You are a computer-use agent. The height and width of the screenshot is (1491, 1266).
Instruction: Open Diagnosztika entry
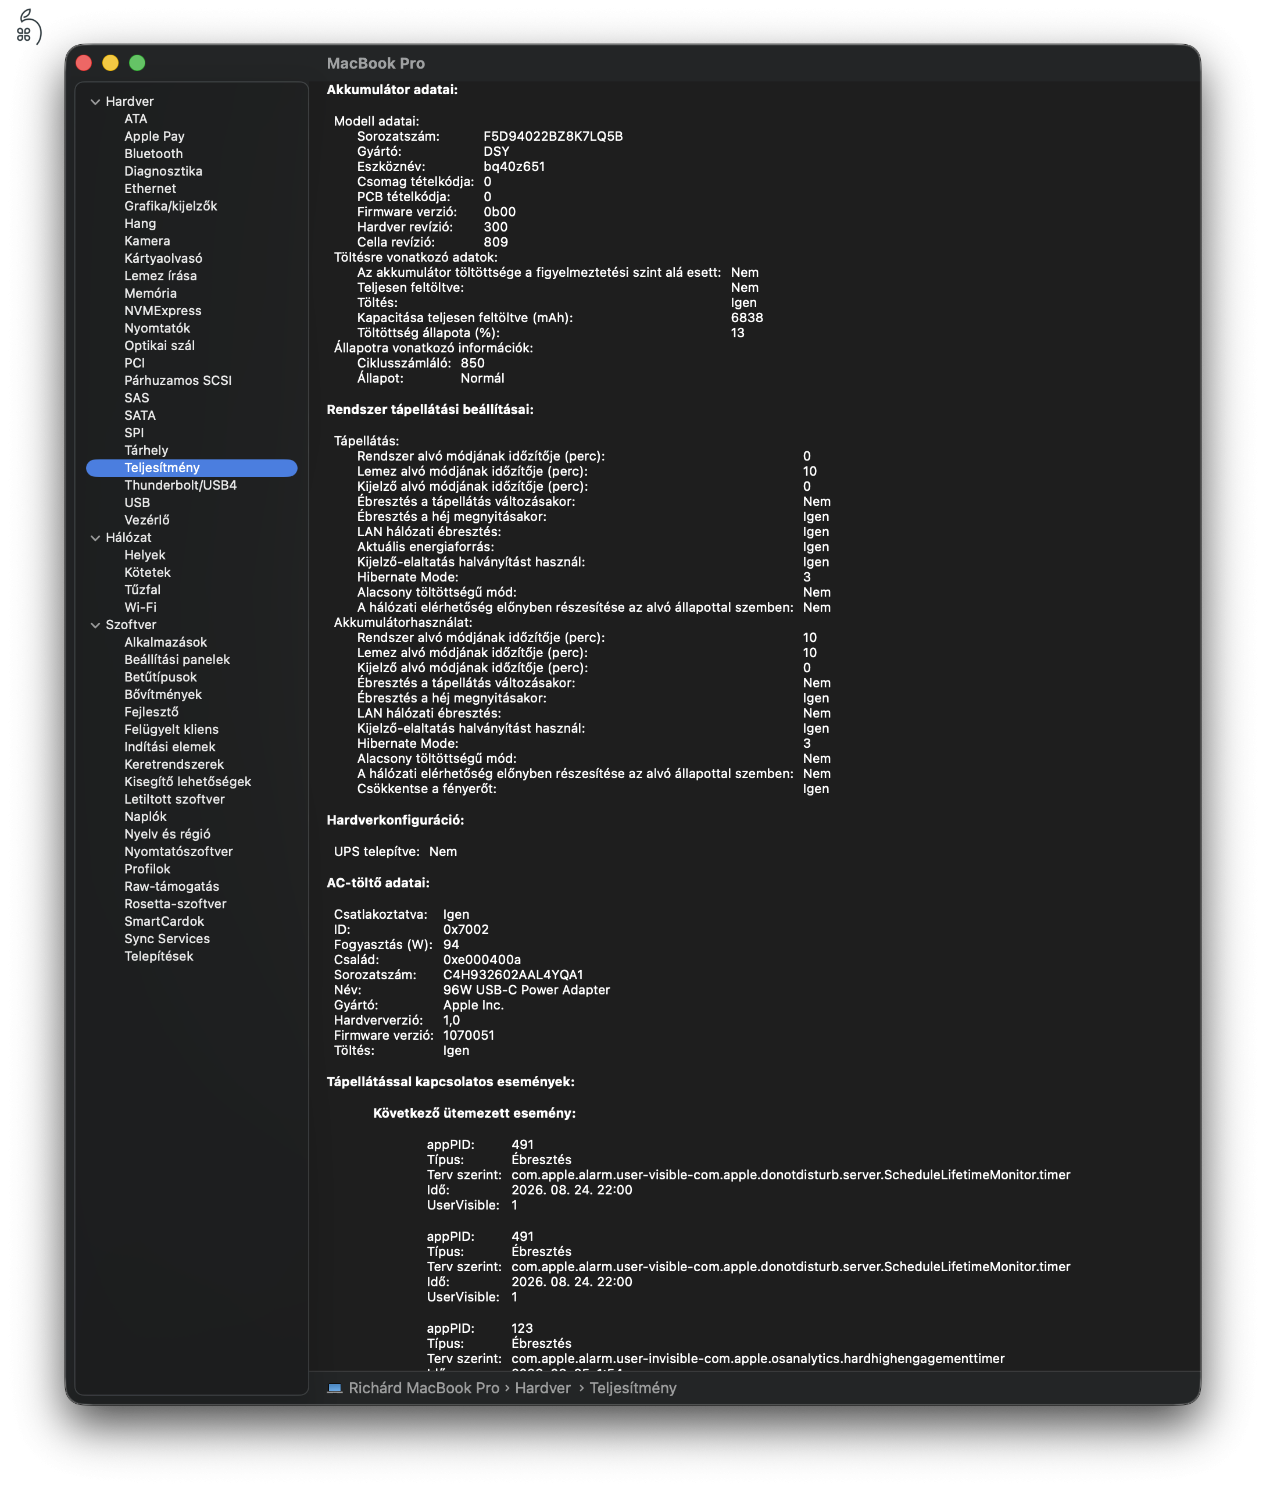click(164, 171)
